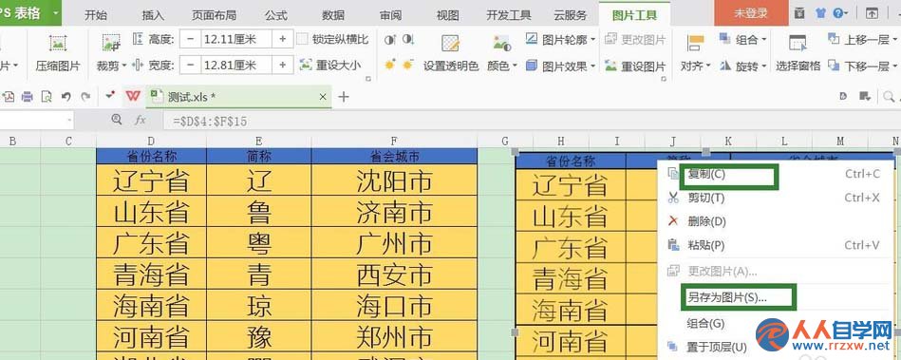901x360 pixels.
Task: Undo the last action
Action: coord(66,97)
